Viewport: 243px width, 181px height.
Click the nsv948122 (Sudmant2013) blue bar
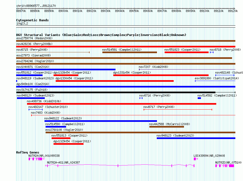(x=101, y=121)
